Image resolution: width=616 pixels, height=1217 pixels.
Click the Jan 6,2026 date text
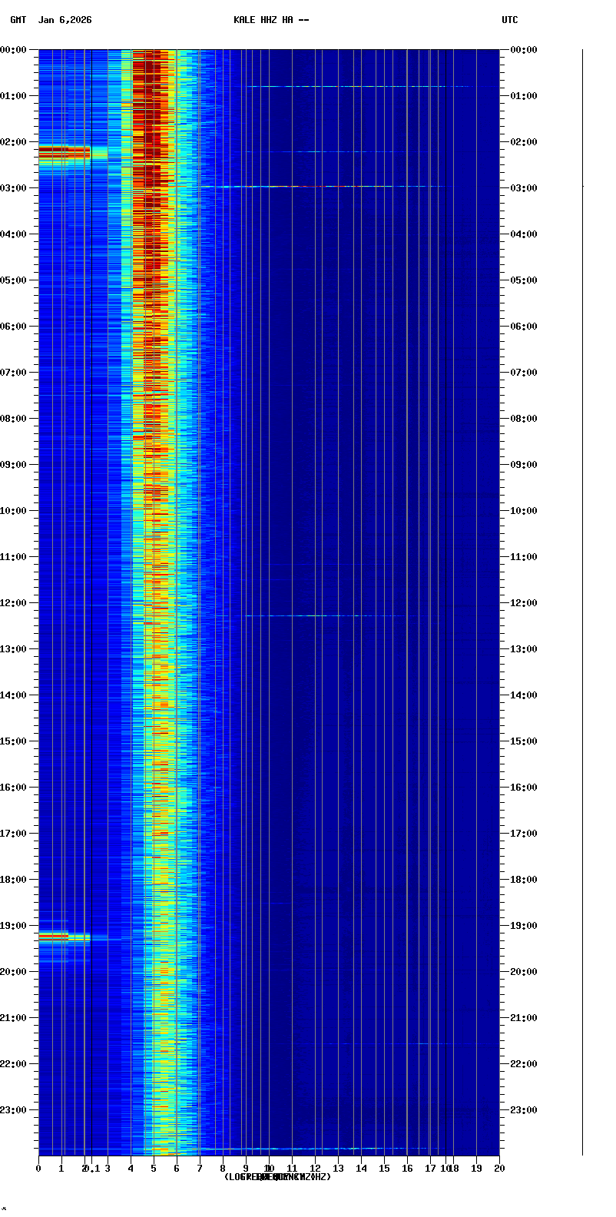(x=65, y=20)
